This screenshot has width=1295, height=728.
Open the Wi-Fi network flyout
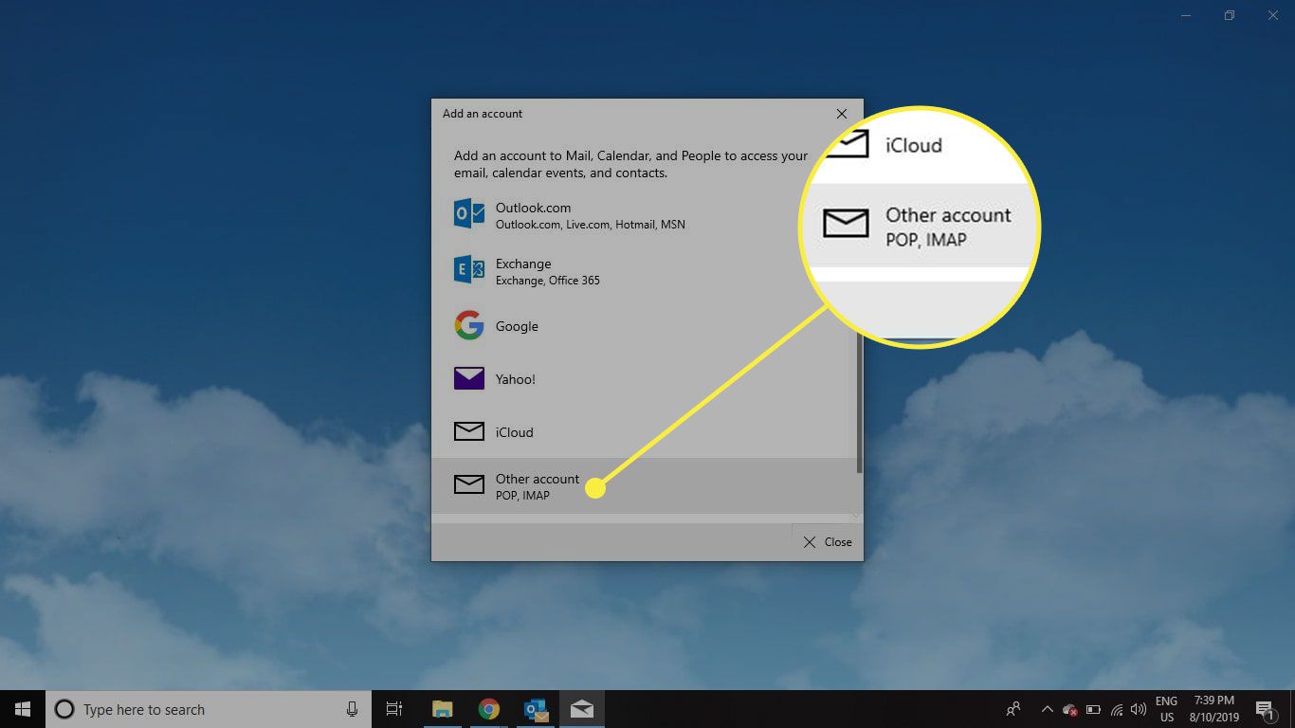(1117, 709)
